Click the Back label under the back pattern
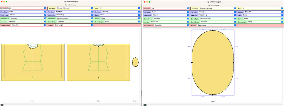The image size is (284, 106). (x=98, y=101)
